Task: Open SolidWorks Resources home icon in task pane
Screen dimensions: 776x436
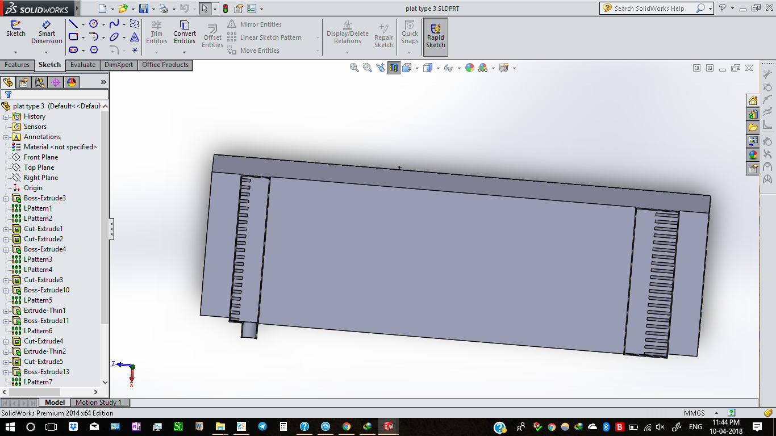Action: [x=753, y=100]
